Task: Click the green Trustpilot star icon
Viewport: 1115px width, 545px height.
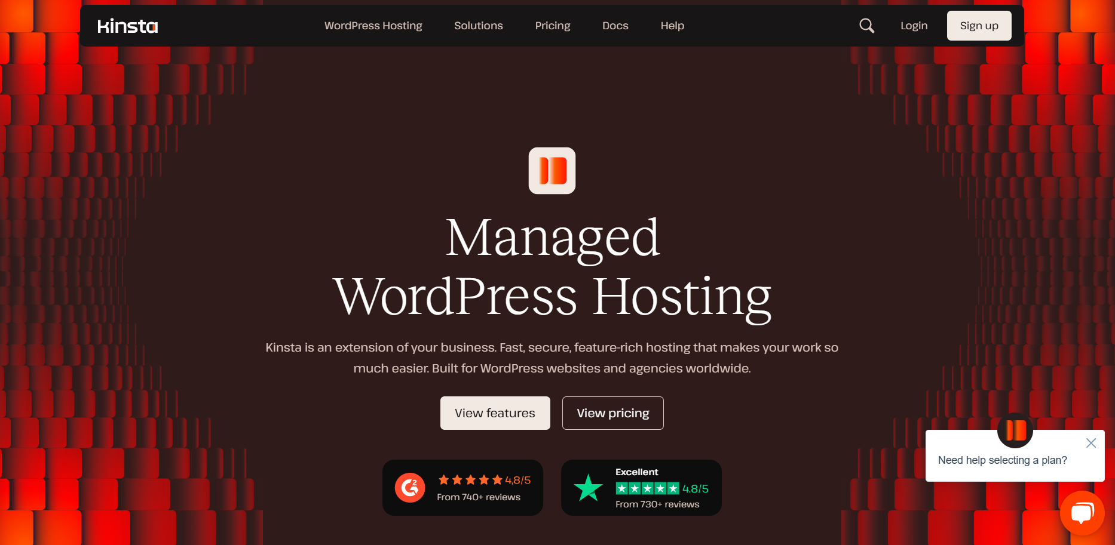Action: [588, 488]
